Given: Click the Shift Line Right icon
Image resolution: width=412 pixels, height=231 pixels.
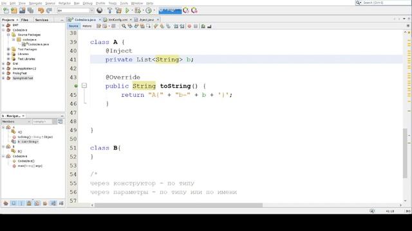Looking at the screenshot, I should 182,26.
